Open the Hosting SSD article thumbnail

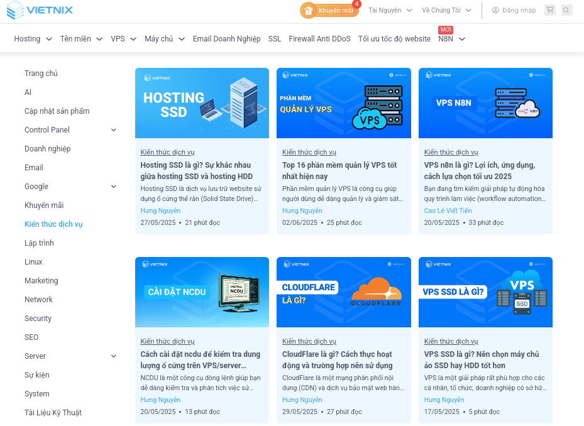pos(202,103)
